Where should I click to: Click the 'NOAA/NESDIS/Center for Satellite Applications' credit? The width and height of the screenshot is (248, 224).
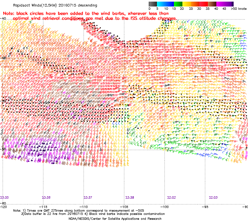point(115,219)
